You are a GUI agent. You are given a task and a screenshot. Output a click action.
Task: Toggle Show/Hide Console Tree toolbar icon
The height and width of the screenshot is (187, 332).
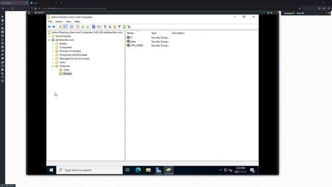[65, 26]
